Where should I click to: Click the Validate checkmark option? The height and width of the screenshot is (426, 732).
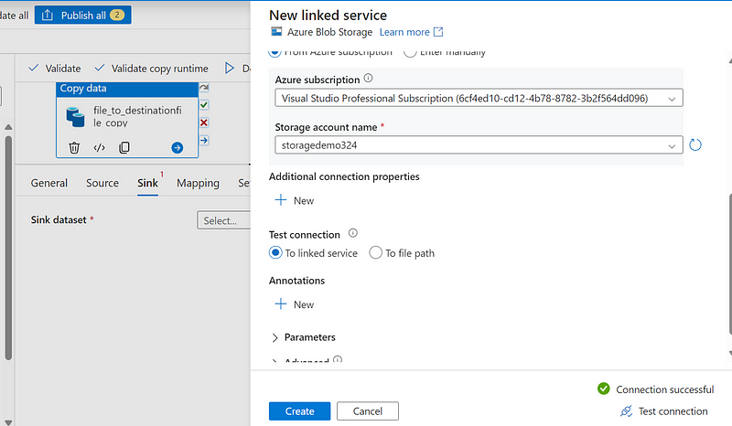point(55,69)
